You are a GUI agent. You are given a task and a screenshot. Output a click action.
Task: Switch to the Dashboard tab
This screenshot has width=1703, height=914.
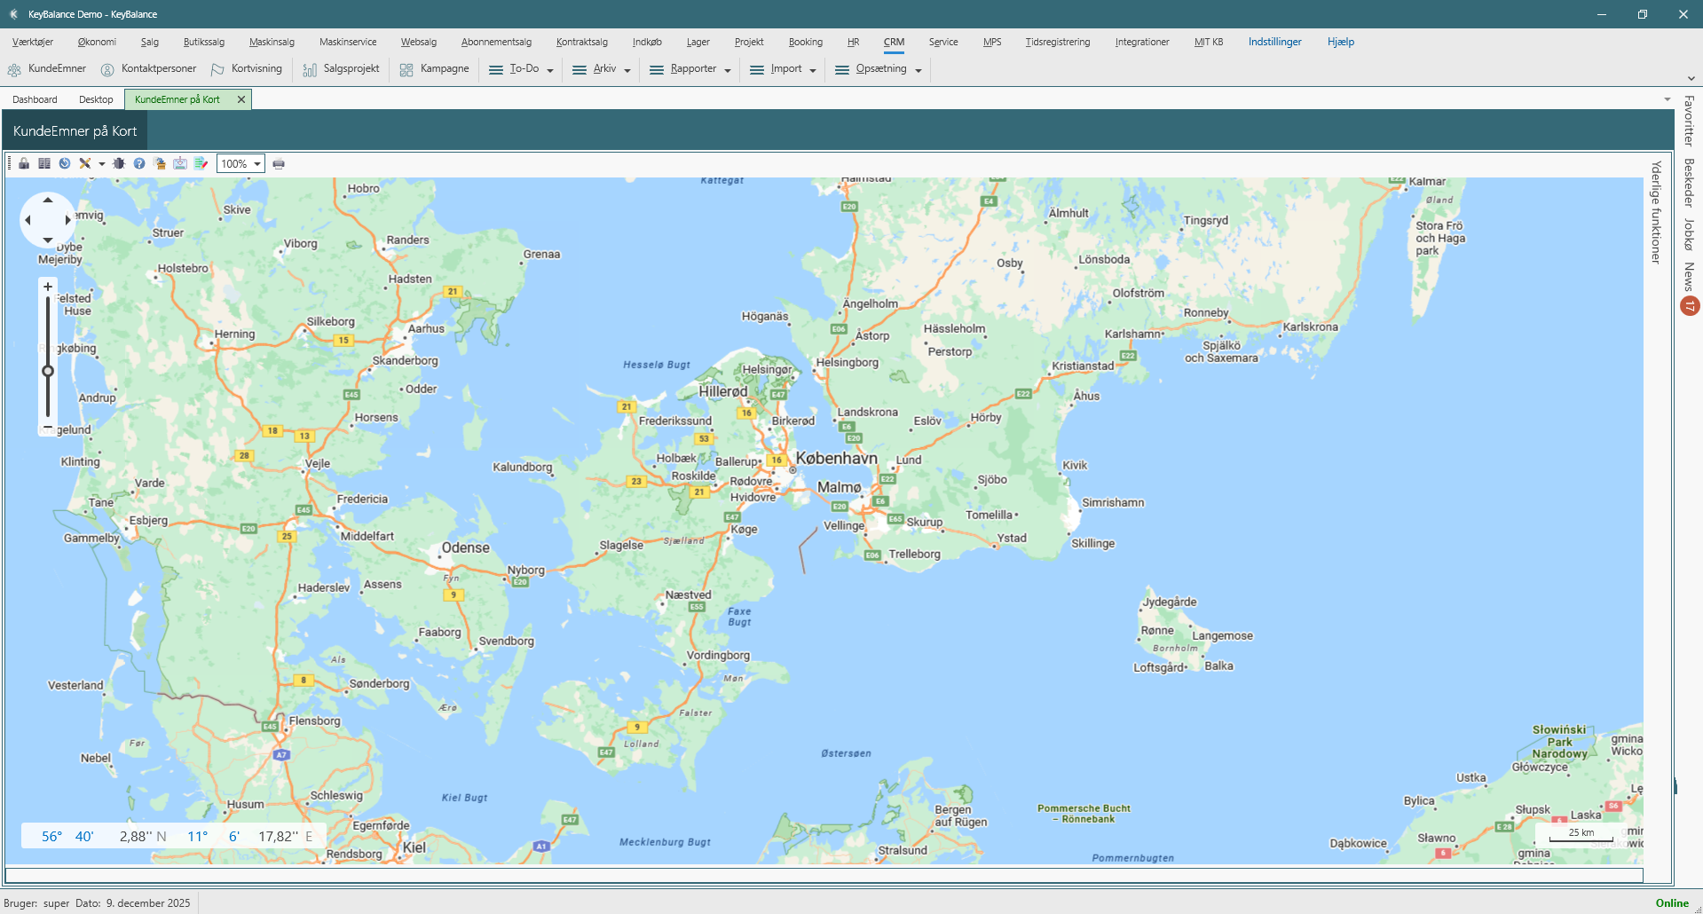35,99
